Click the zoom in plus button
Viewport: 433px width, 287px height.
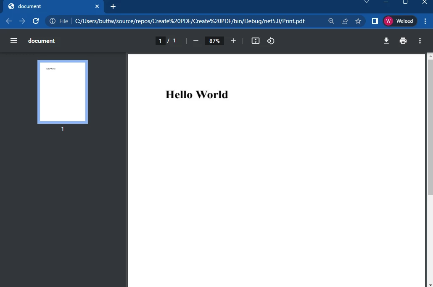(x=233, y=41)
